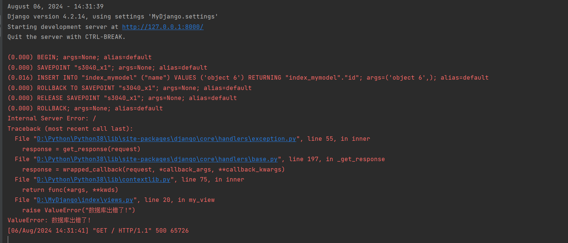568x243 pixels.
Task: Click the BEGIN SQL log line
Action: point(80,57)
